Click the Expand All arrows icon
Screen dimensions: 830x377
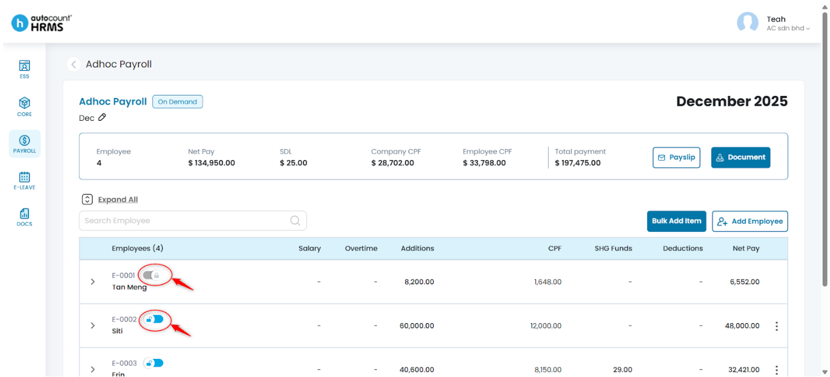pos(87,199)
